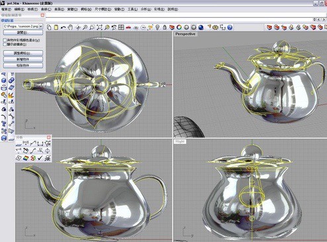Close the floating 分析 toolbar
The image size is (327, 242).
pyautogui.click(x=49, y=138)
